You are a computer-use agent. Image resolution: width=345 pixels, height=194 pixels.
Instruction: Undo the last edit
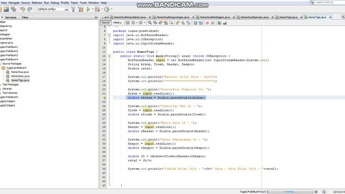[23, 9]
